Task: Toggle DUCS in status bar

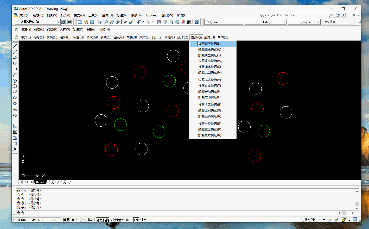Action: (x=129, y=220)
